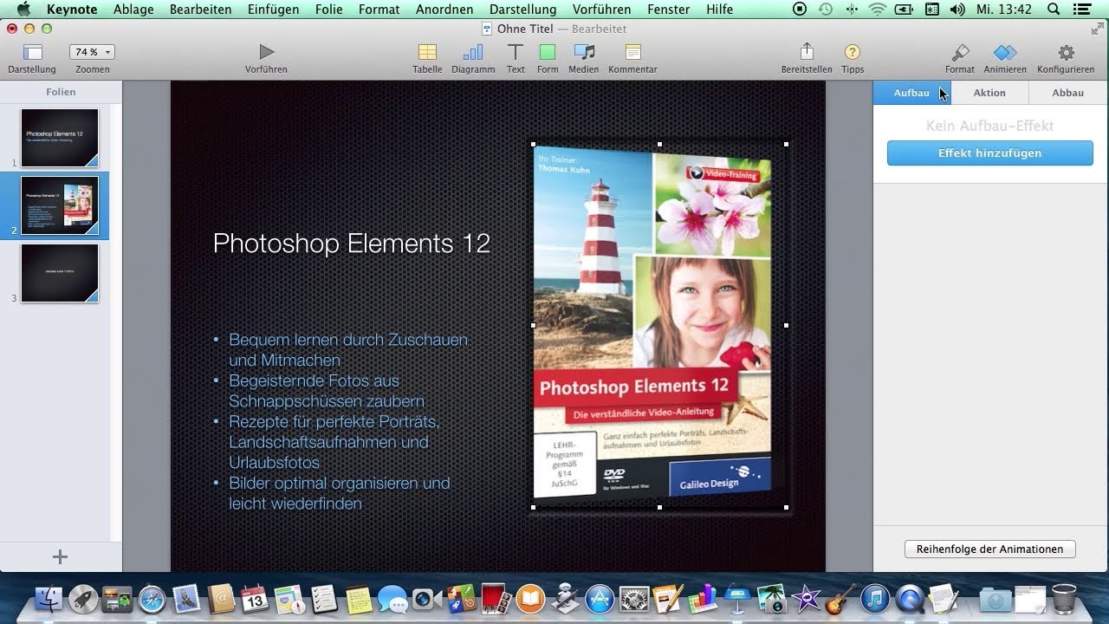Open Calendar icon in the Dock
This screenshot has height=624, width=1109.
tap(255, 599)
